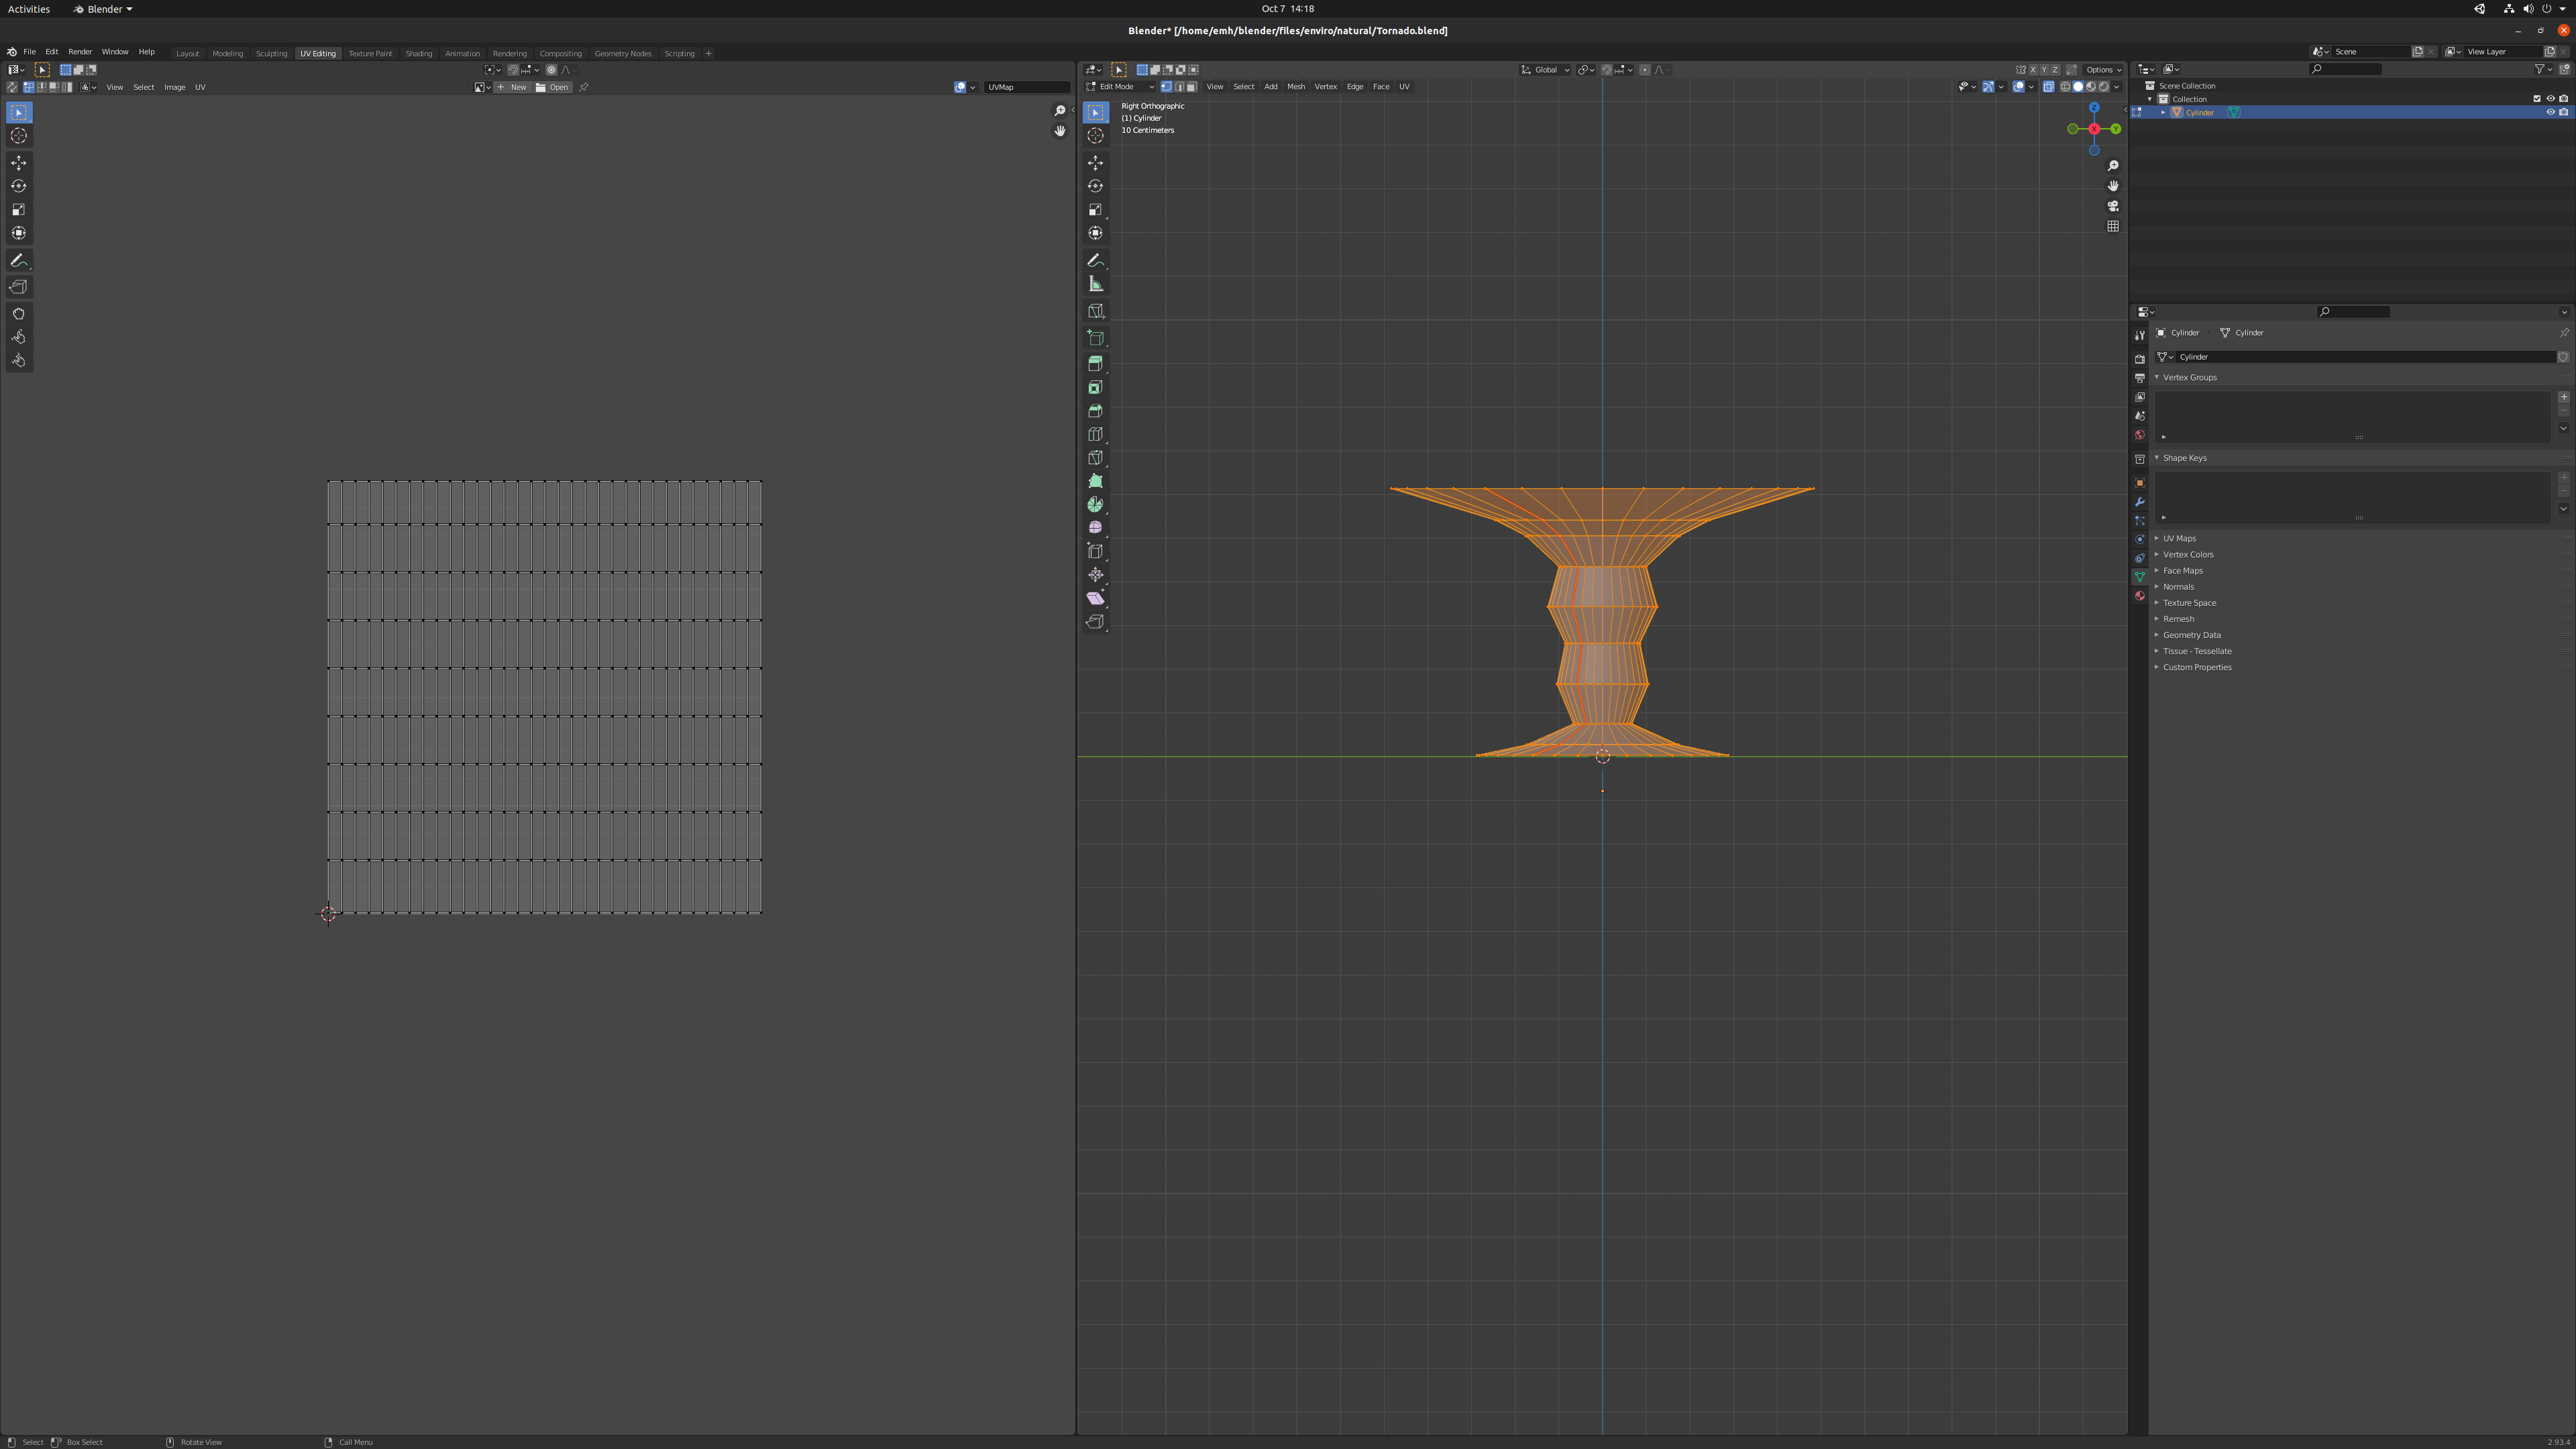Expand the Vertex Colors panel
The width and height of the screenshot is (2576, 1449).
click(2187, 554)
